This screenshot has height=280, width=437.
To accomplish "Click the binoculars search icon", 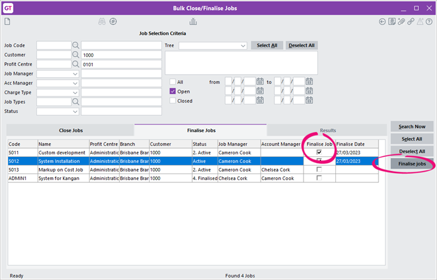I will 102,22.
